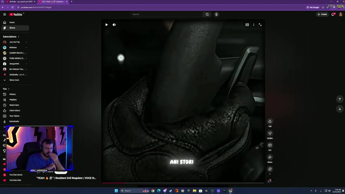345x194 pixels.
Task: Dislike this Short
Action: 270,133
